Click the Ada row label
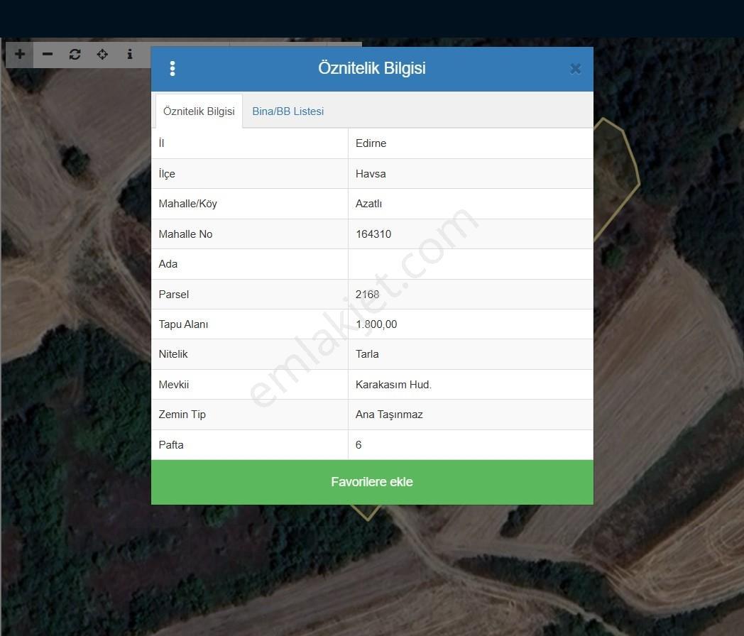The width and height of the screenshot is (744, 636). pos(168,264)
